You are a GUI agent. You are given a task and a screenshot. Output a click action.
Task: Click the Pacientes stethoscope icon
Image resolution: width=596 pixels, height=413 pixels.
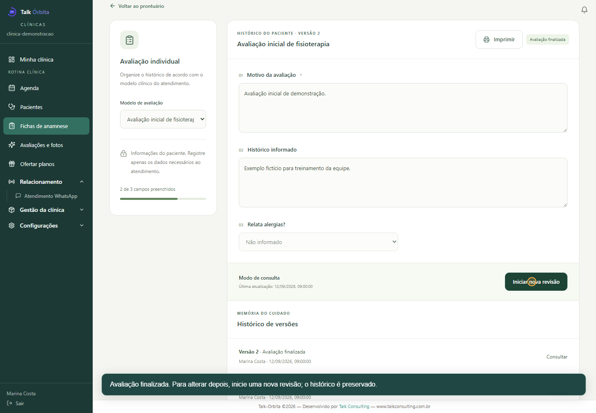(12, 107)
